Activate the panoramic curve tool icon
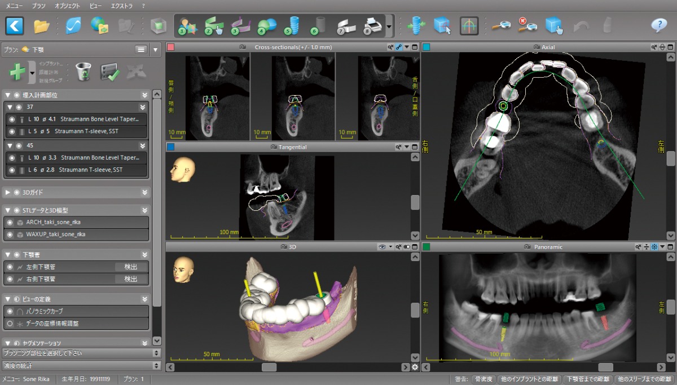This screenshot has width=677, height=385. pos(469,26)
